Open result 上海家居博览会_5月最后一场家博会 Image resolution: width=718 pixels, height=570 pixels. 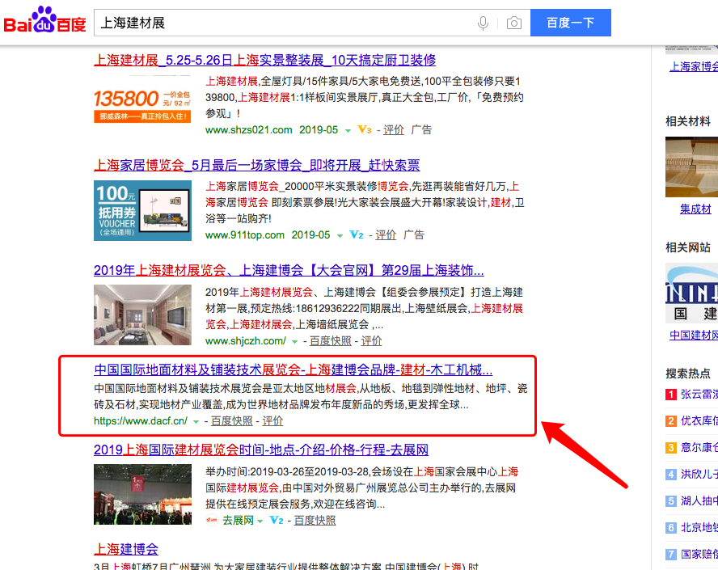tap(257, 165)
